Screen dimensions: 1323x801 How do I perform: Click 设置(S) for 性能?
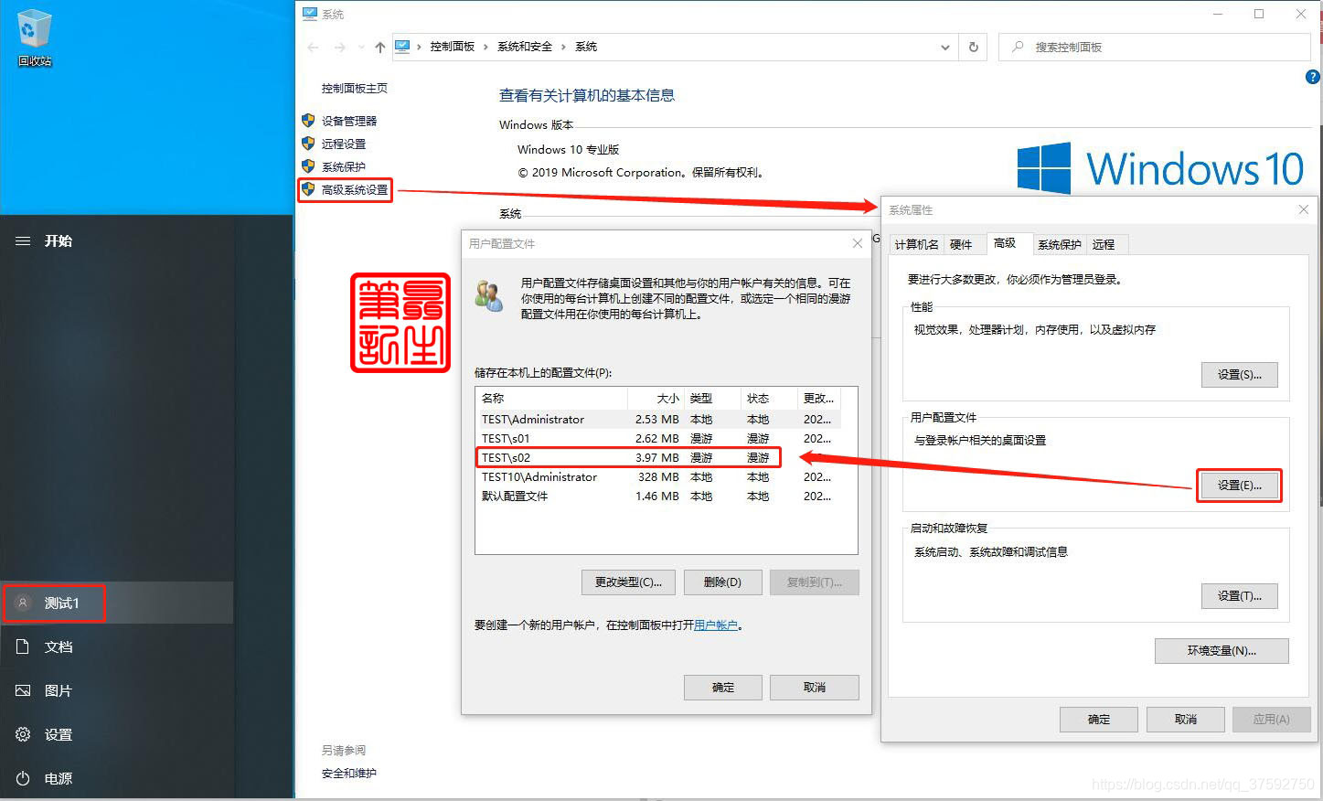(x=1239, y=375)
